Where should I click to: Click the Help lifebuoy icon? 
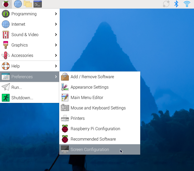tap(5, 66)
